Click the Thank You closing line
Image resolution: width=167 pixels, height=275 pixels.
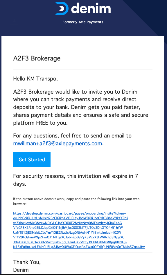[x=27, y=262]
